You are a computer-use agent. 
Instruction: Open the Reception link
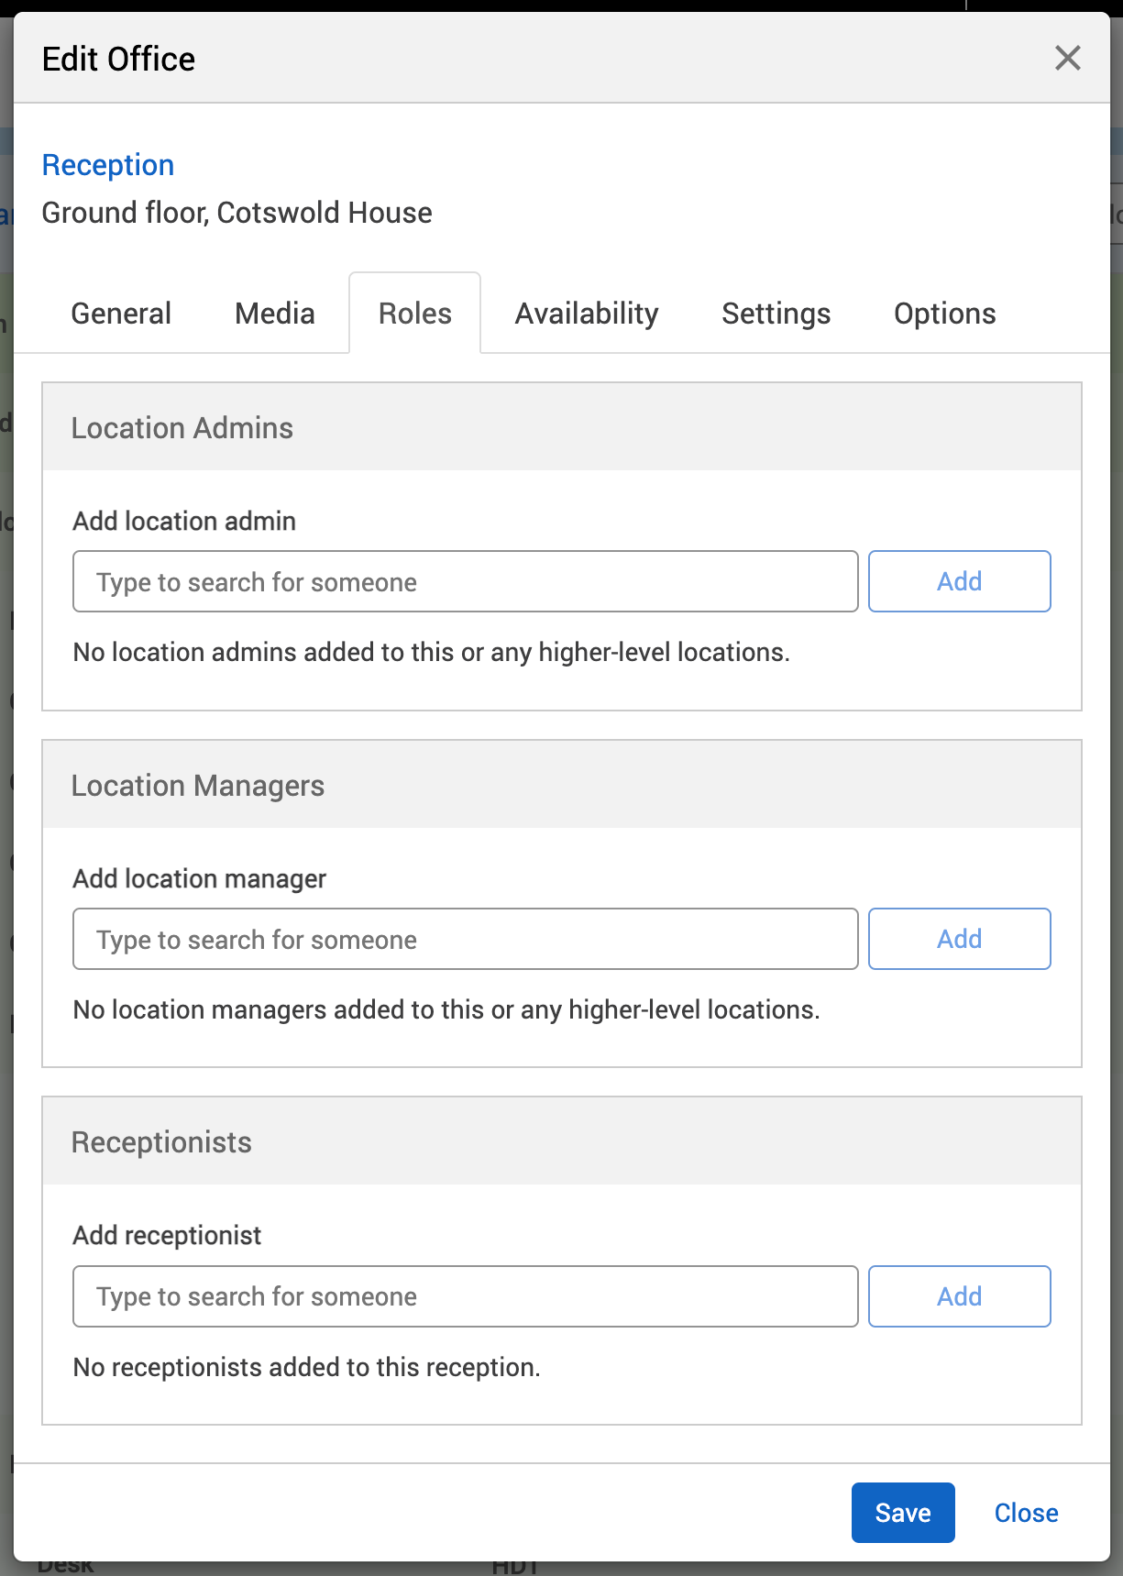[108, 165]
